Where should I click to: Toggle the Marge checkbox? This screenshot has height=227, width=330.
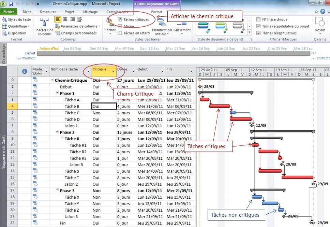[x=120, y=26]
